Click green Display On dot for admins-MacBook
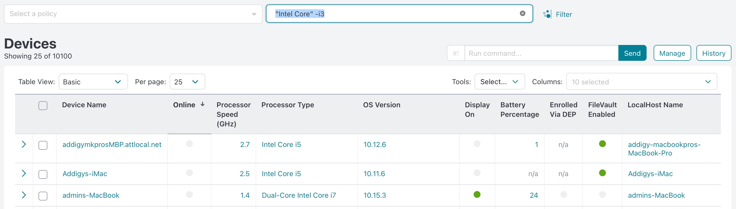This screenshot has height=209, width=736. click(477, 194)
